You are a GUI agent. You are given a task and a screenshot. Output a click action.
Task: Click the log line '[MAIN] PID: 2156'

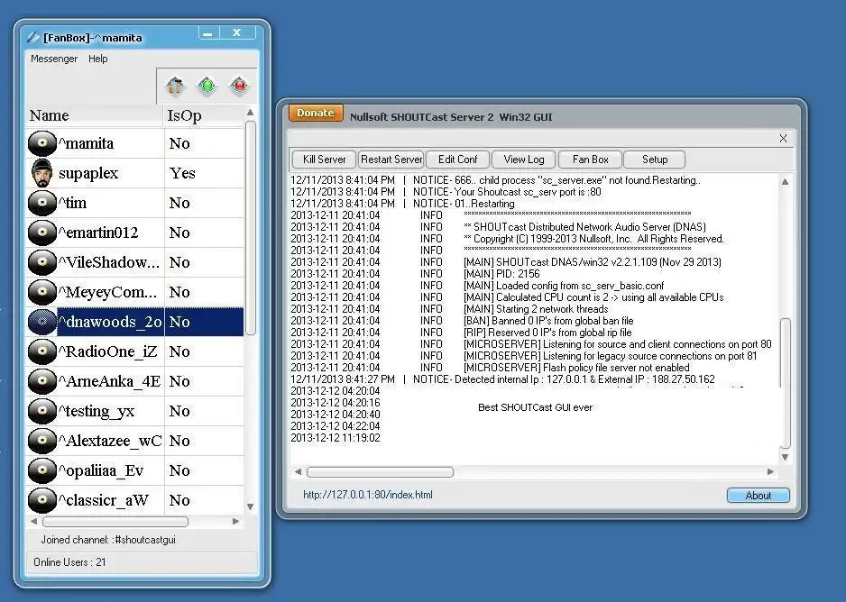coord(501,274)
